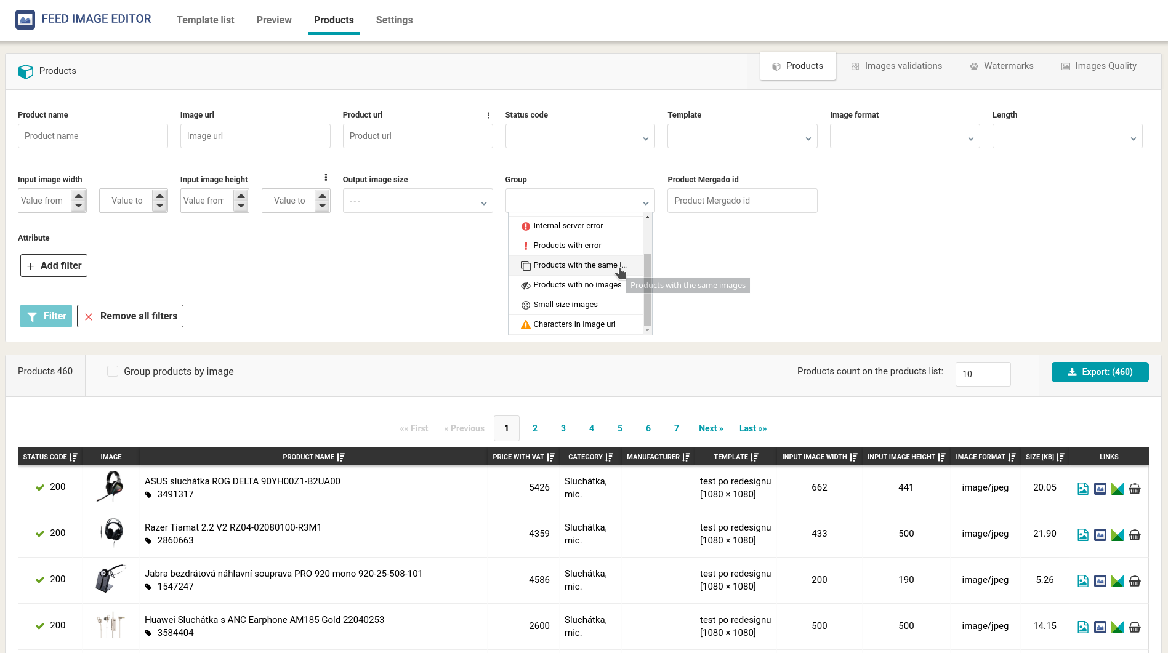
Task: Open shop basket link in Jabra row
Action: (x=1135, y=581)
